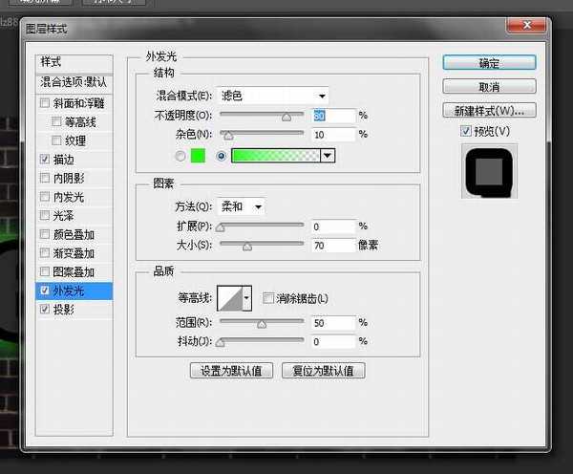Open the 混合模式 blend mode dropdown

pyautogui.click(x=273, y=96)
